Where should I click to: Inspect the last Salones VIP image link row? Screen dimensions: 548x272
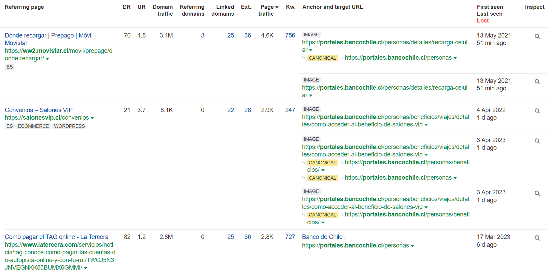tap(537, 193)
